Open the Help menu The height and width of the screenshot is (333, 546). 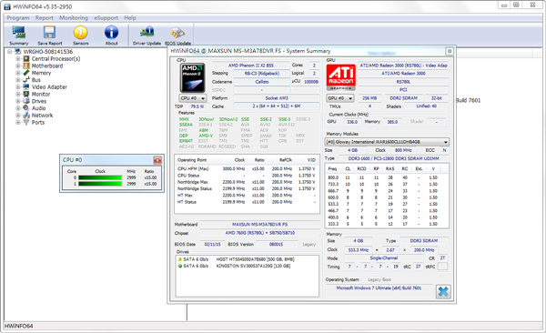coord(130,18)
